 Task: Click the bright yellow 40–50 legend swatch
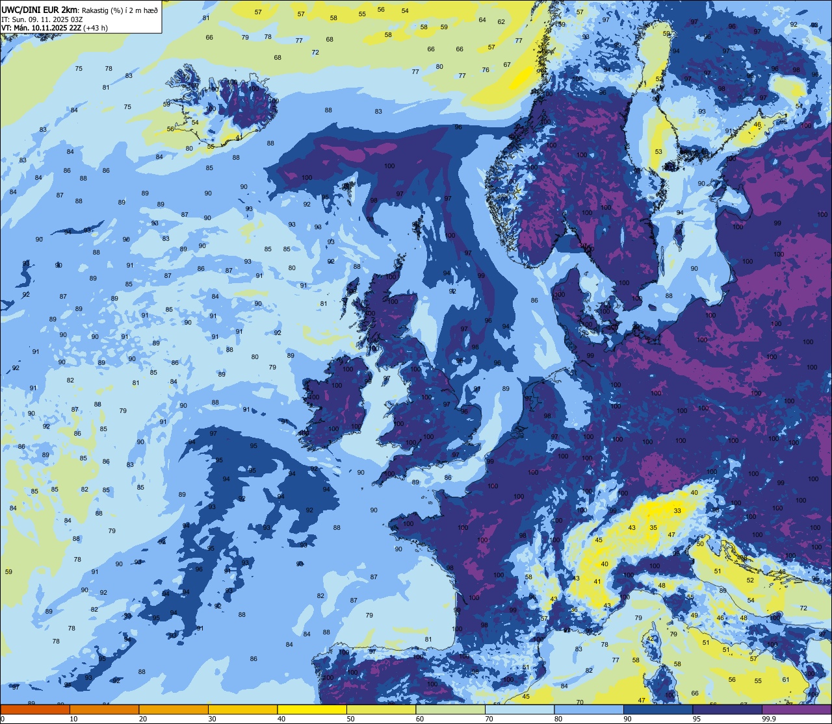[312, 709]
